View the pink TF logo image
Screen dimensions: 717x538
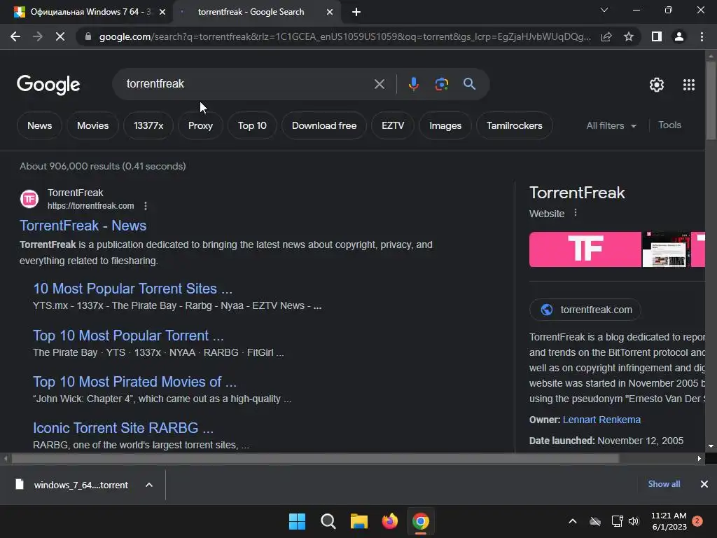pos(585,249)
